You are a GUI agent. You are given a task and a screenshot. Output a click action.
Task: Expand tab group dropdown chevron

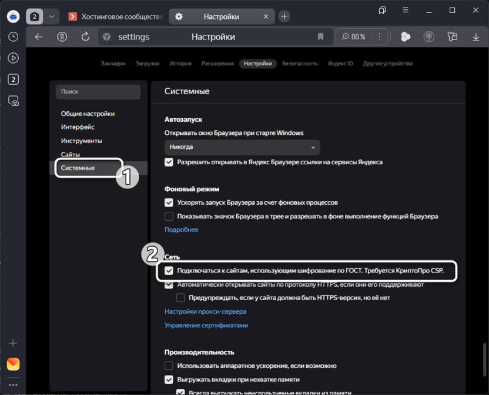[52, 16]
